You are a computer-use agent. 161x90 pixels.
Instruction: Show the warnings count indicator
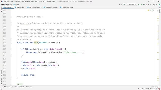[x=149, y=10]
